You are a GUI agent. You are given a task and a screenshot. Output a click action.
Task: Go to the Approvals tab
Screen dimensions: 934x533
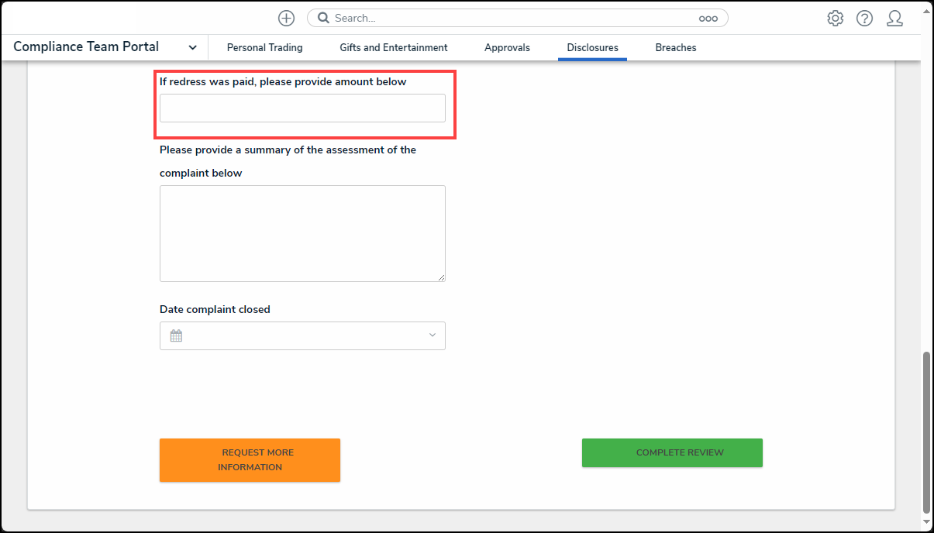point(507,47)
